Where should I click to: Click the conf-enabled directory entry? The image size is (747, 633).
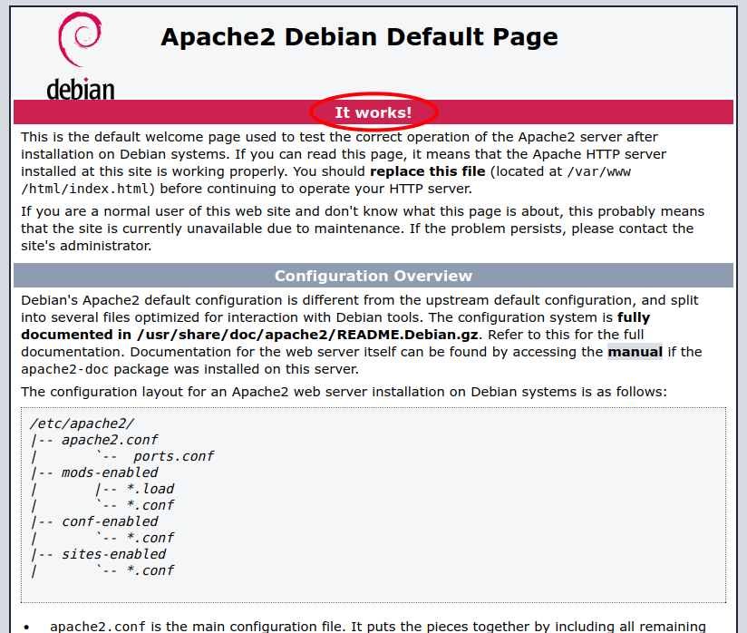point(110,521)
